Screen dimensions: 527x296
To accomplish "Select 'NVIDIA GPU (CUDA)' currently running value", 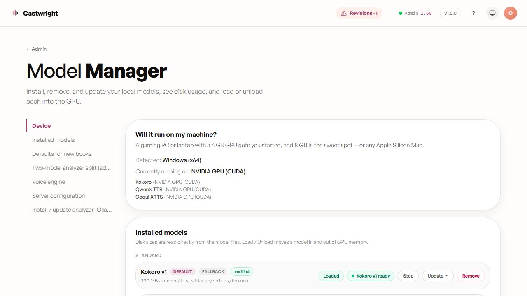I will (218, 171).
